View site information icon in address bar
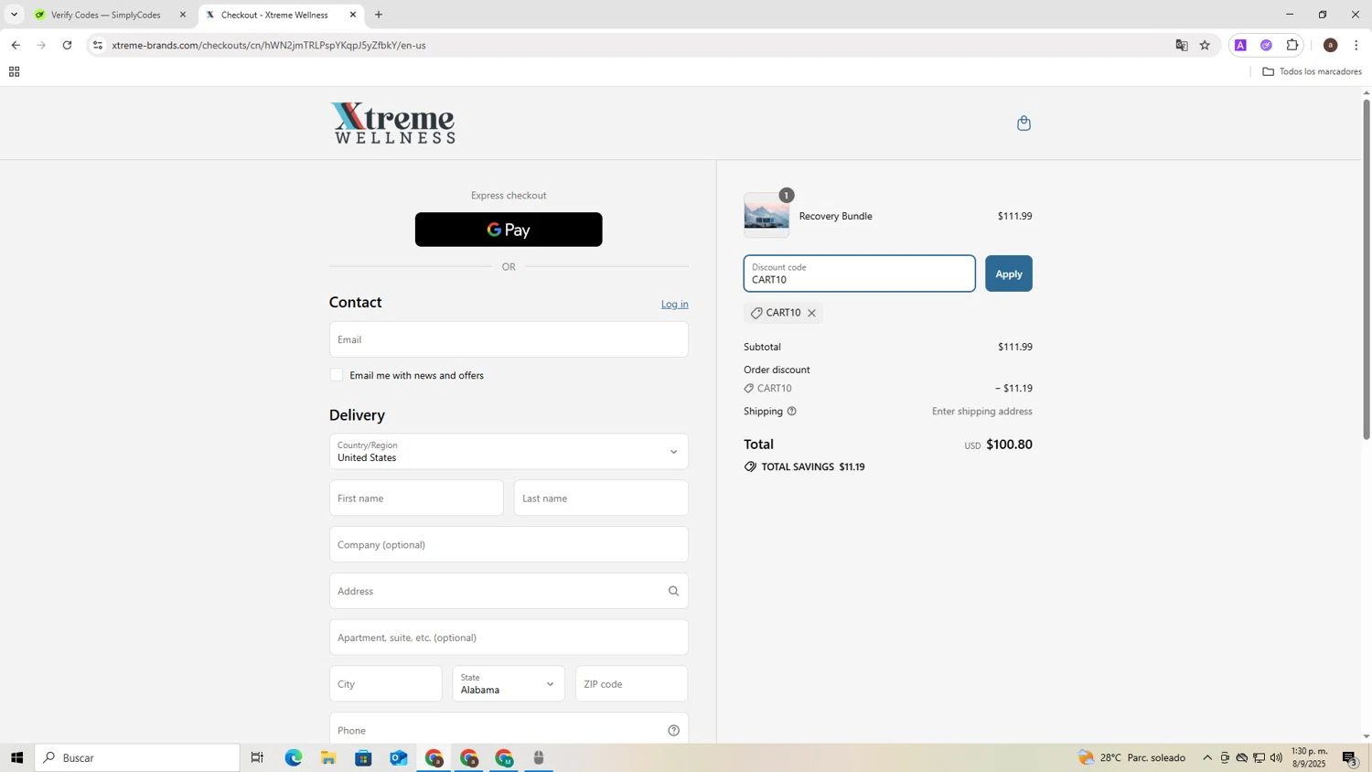Screen dimensions: 1372x772 [98, 45]
